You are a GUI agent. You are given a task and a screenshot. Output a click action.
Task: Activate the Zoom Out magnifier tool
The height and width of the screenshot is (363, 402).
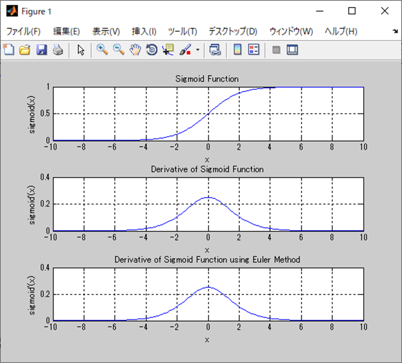[x=119, y=50]
